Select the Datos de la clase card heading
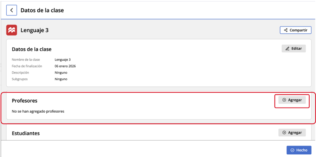316x157 pixels. point(32,49)
